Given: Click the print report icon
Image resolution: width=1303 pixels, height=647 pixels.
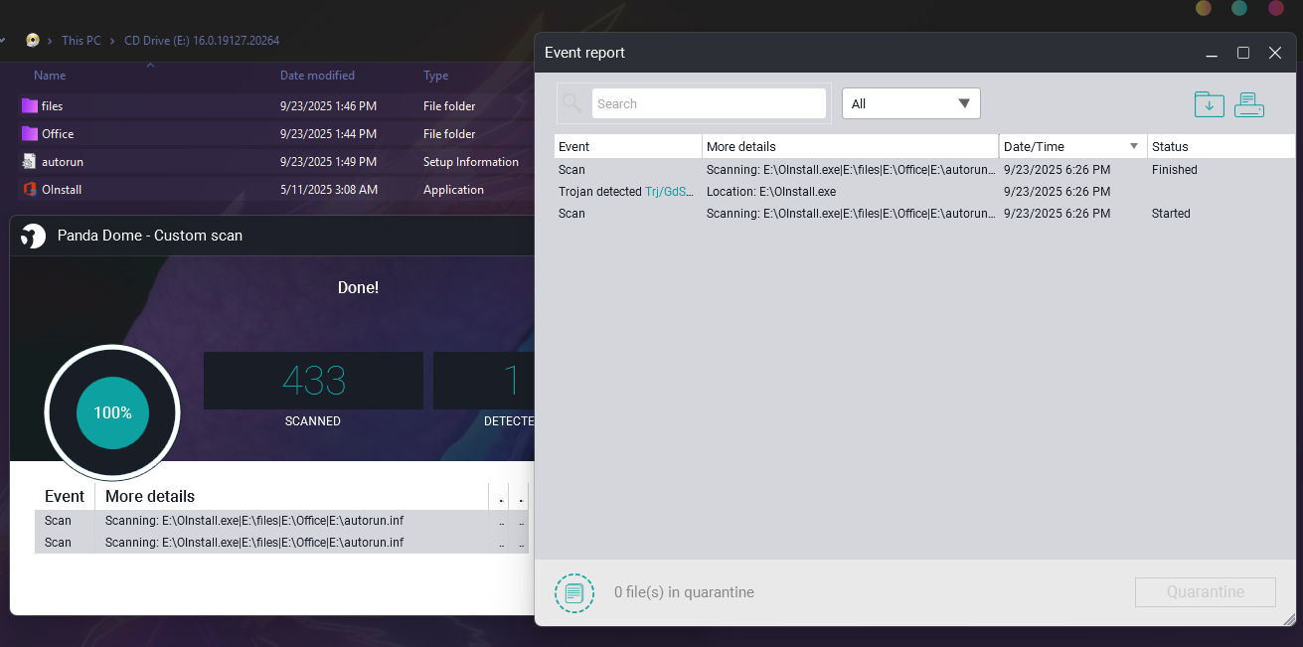Looking at the screenshot, I should point(1249,104).
